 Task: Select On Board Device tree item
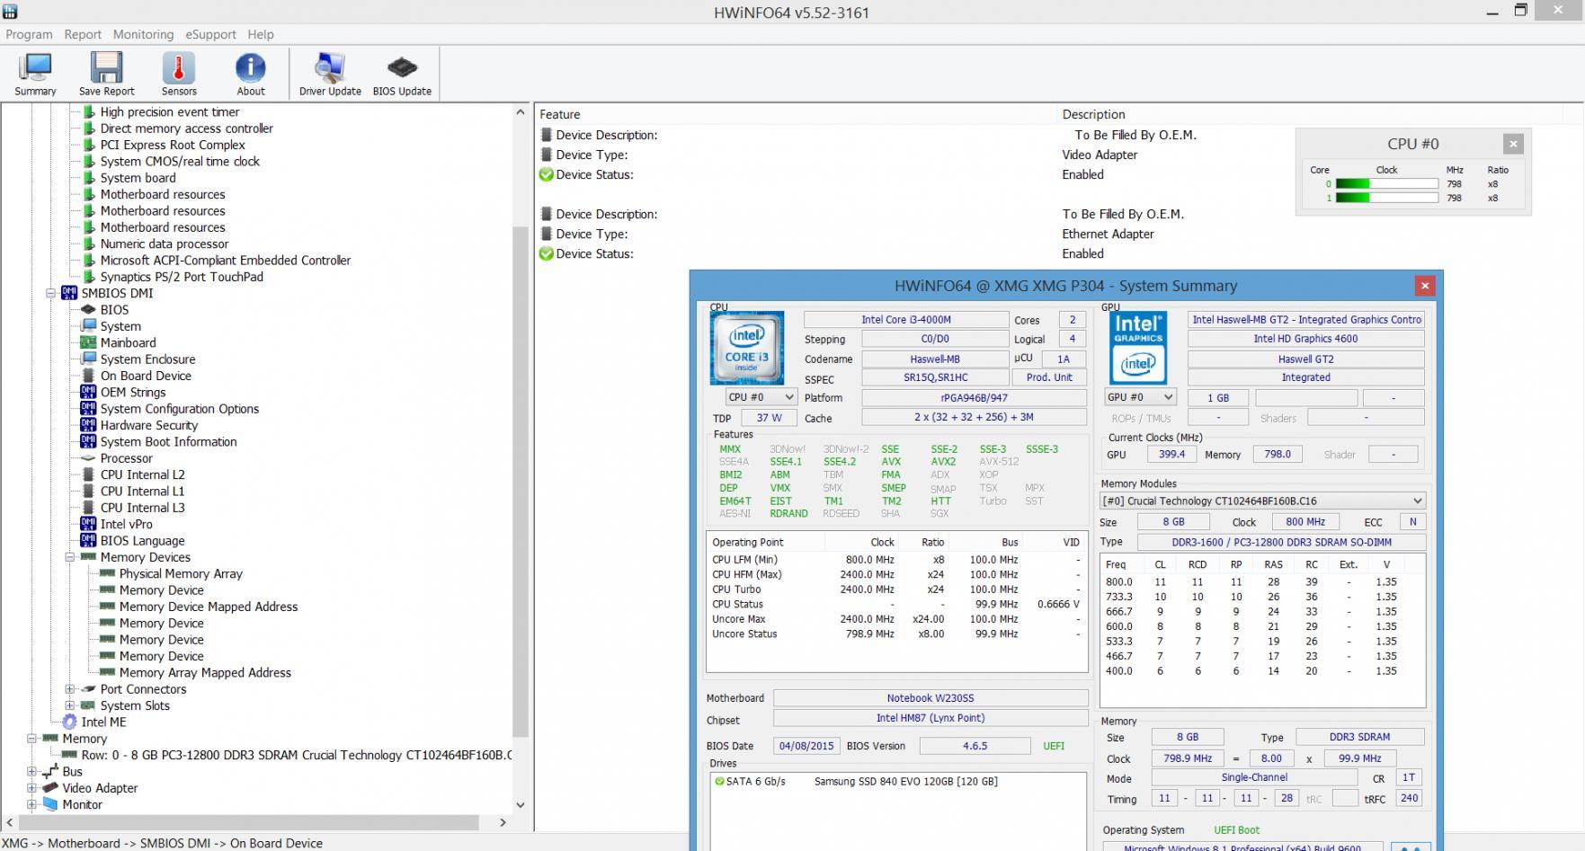coord(146,376)
